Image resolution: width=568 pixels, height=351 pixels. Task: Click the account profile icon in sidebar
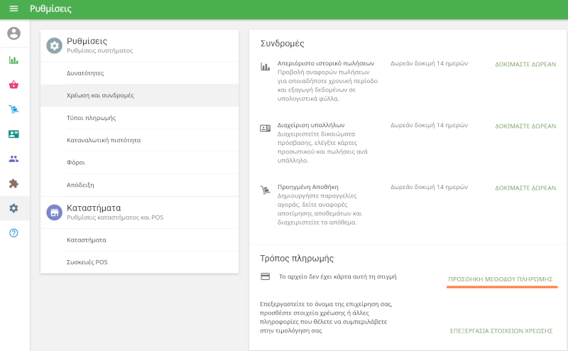click(13, 33)
